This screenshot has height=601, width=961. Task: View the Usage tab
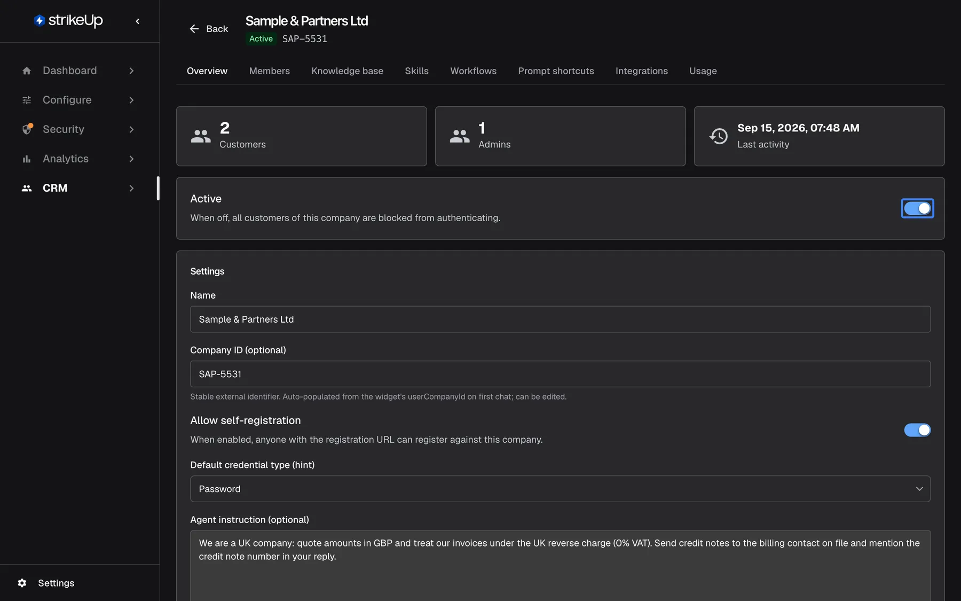pos(703,71)
